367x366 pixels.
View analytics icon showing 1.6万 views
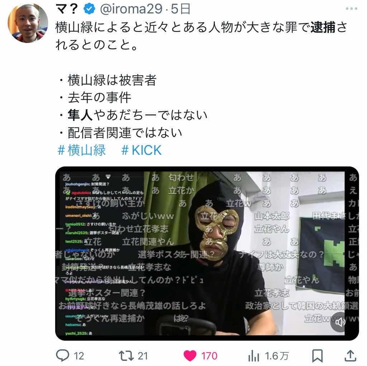[254, 356]
